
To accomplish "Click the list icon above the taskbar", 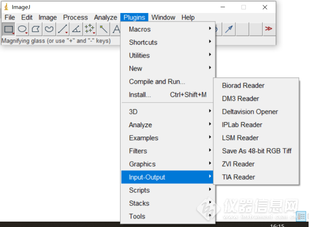I will coord(301,216).
